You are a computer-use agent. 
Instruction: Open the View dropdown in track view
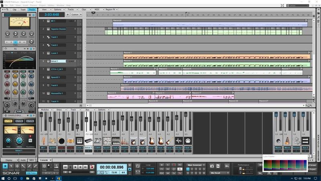46,9
